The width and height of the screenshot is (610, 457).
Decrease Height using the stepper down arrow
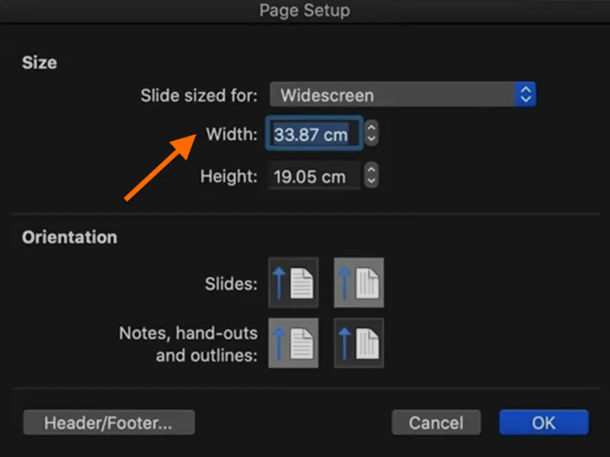pyautogui.click(x=371, y=181)
